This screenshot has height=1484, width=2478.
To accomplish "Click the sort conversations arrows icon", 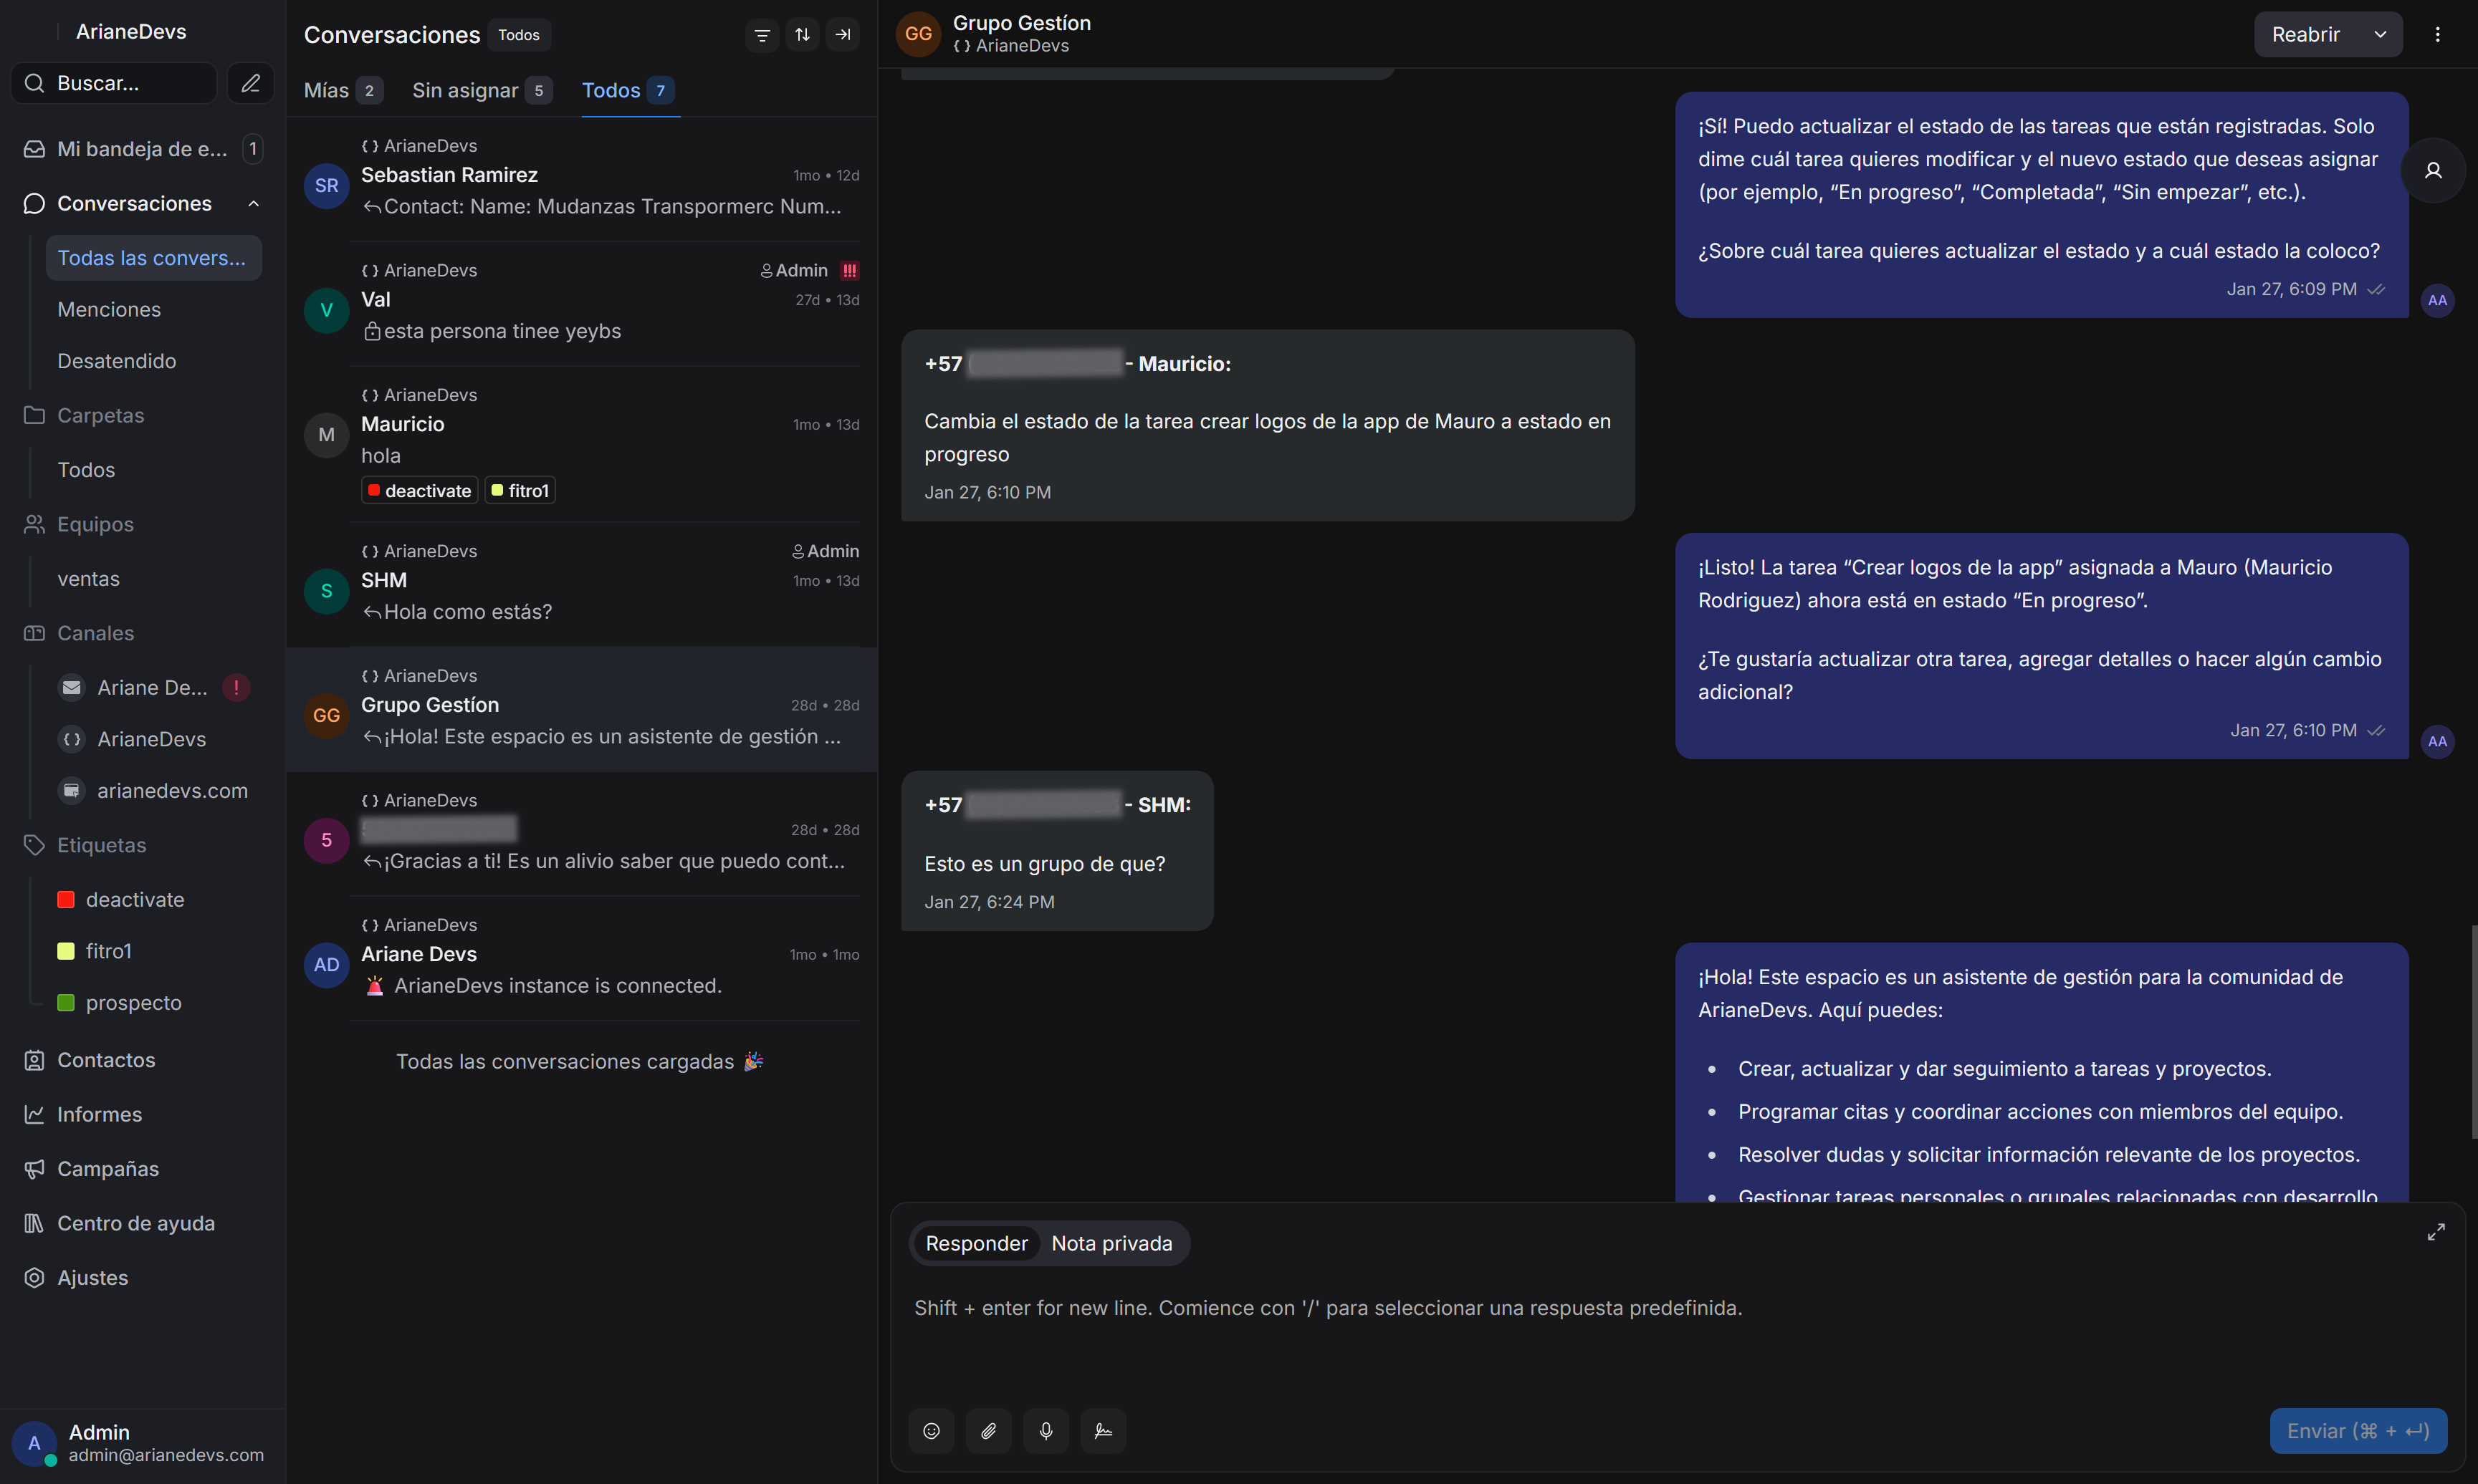I will pos(803,35).
